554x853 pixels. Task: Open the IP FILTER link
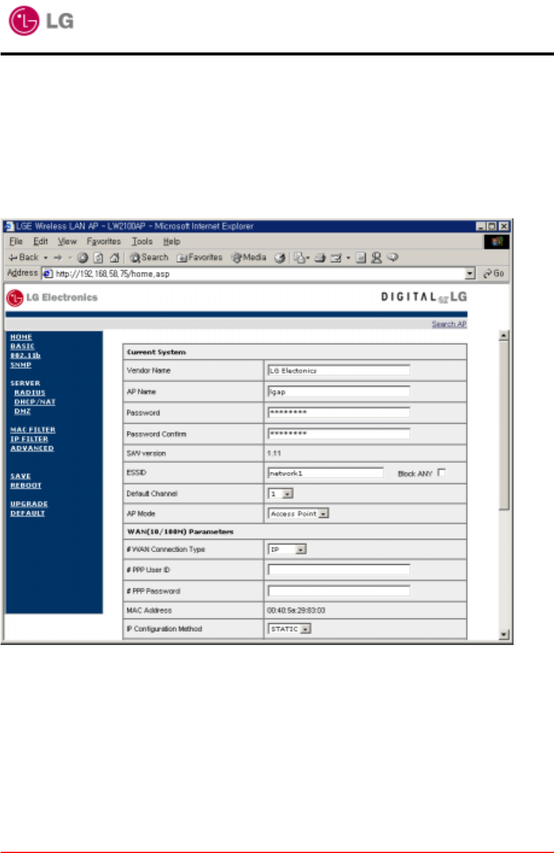(29, 439)
